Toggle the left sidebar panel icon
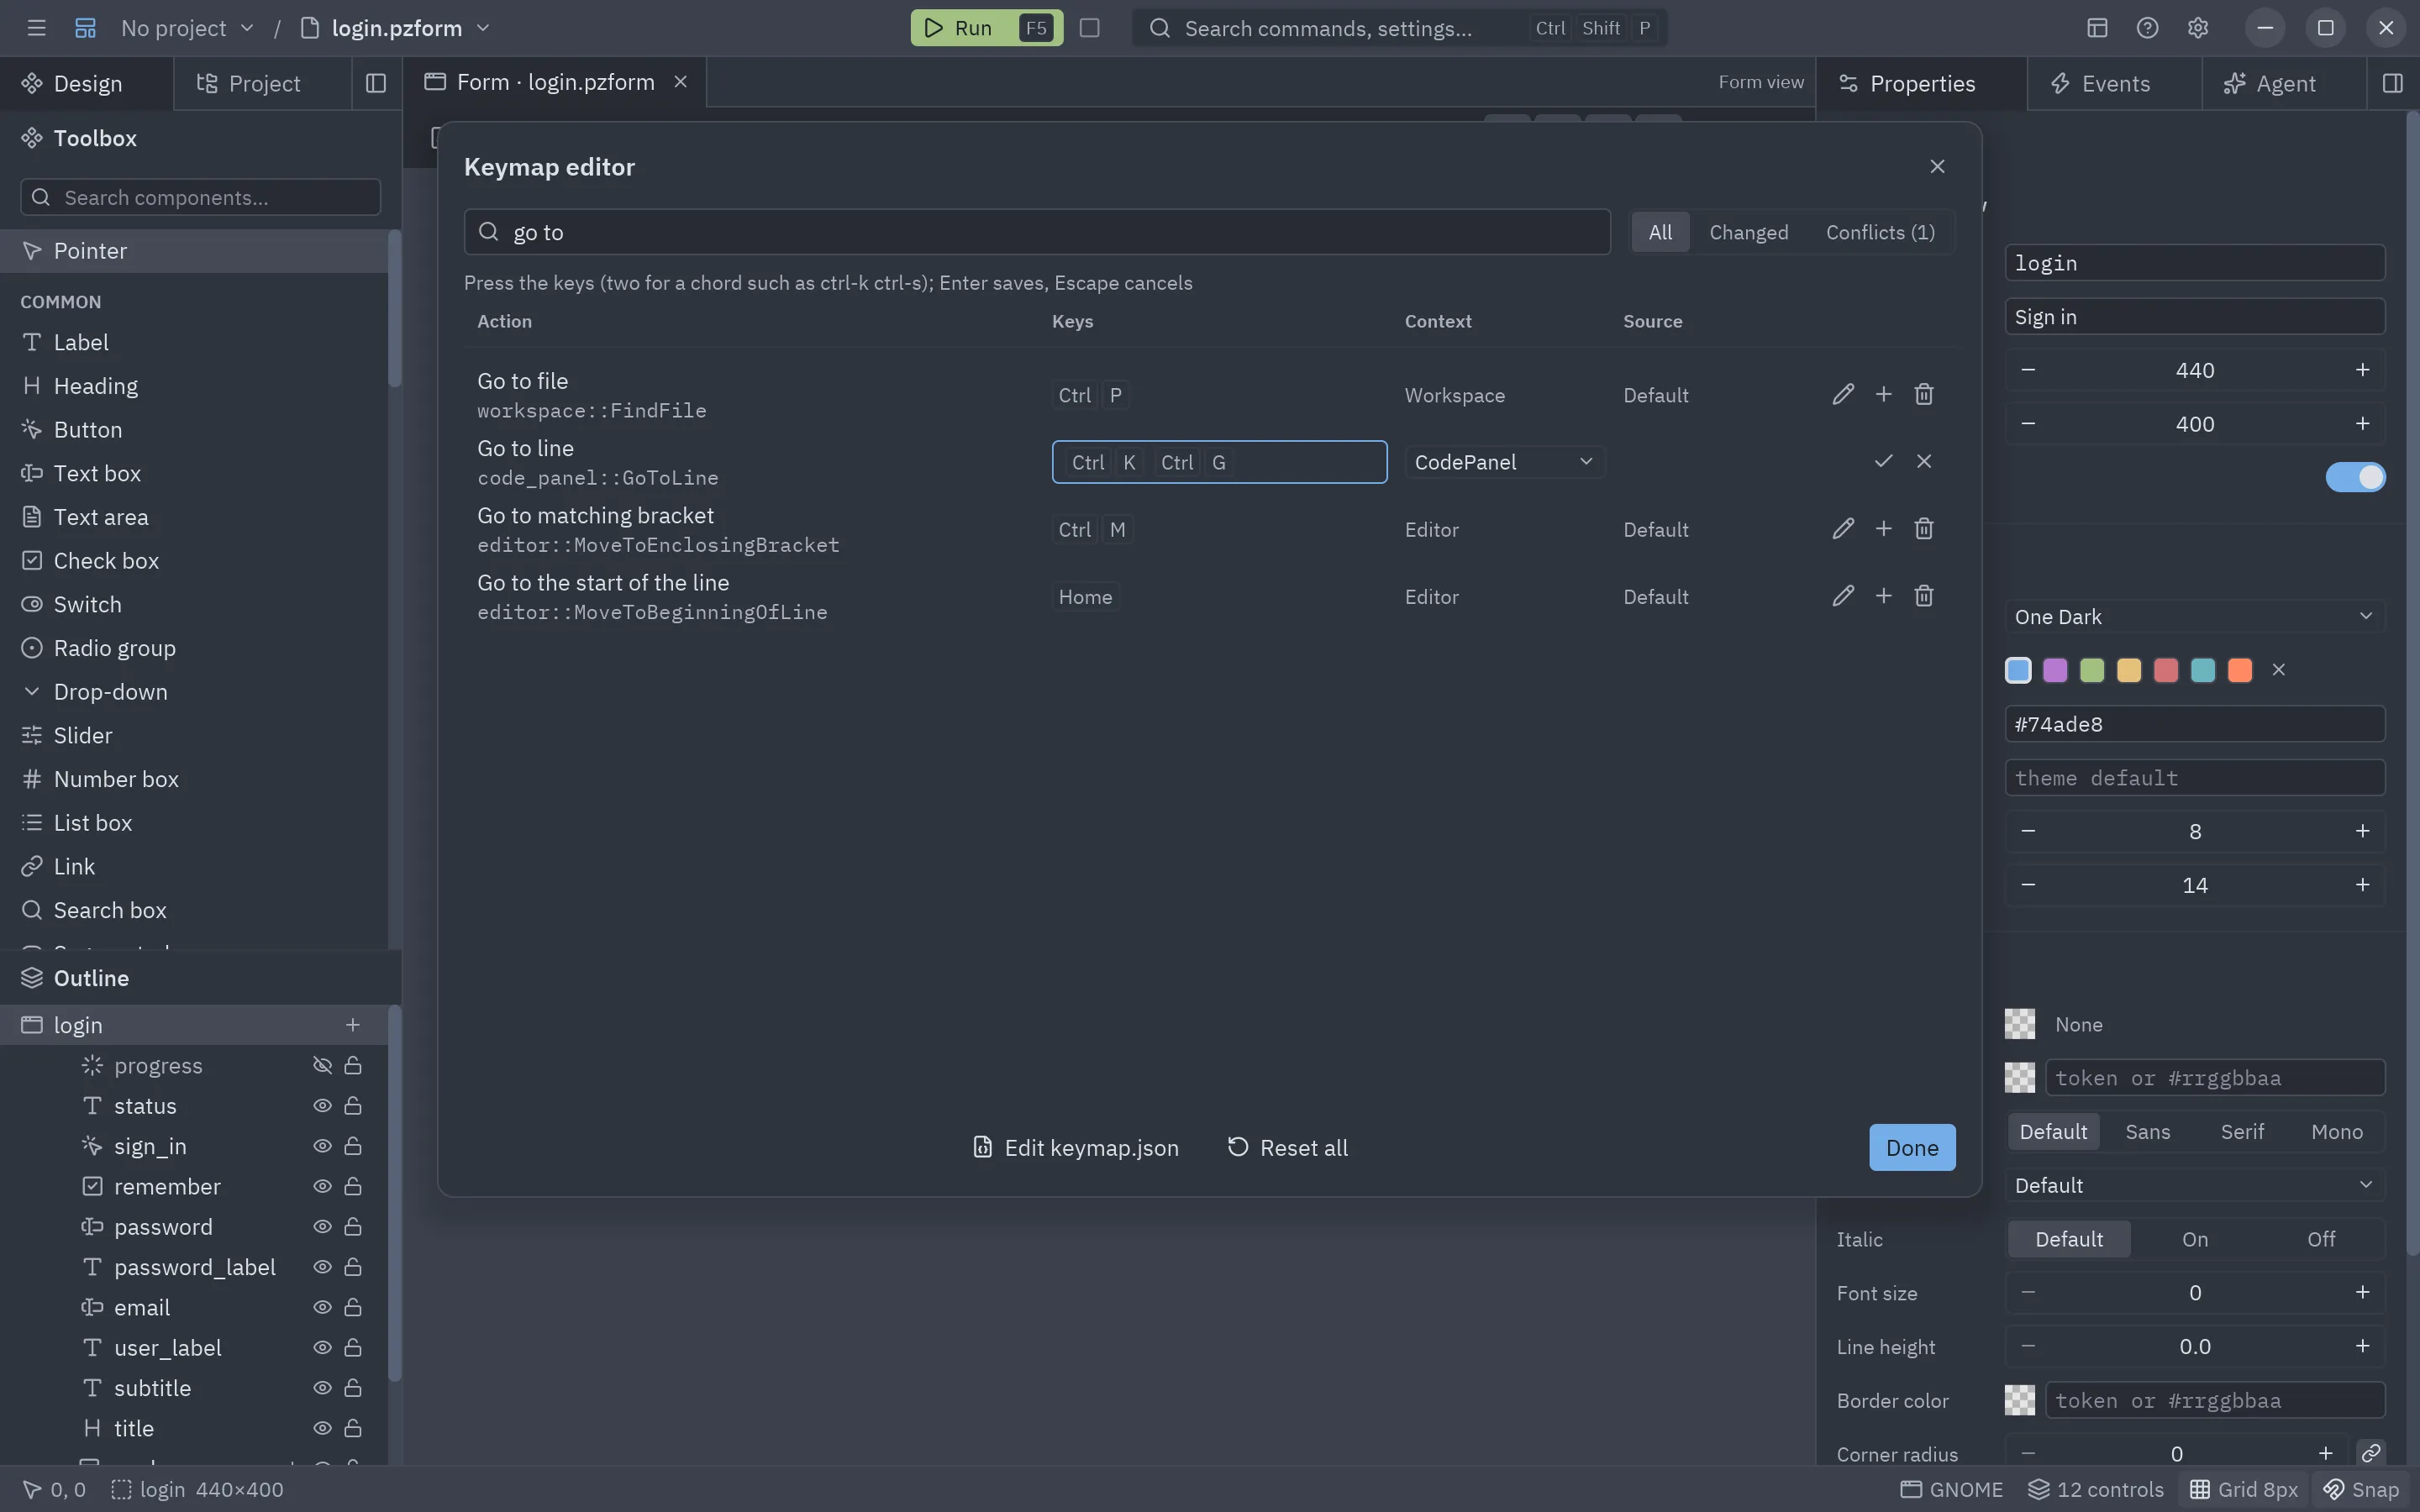 [x=376, y=83]
